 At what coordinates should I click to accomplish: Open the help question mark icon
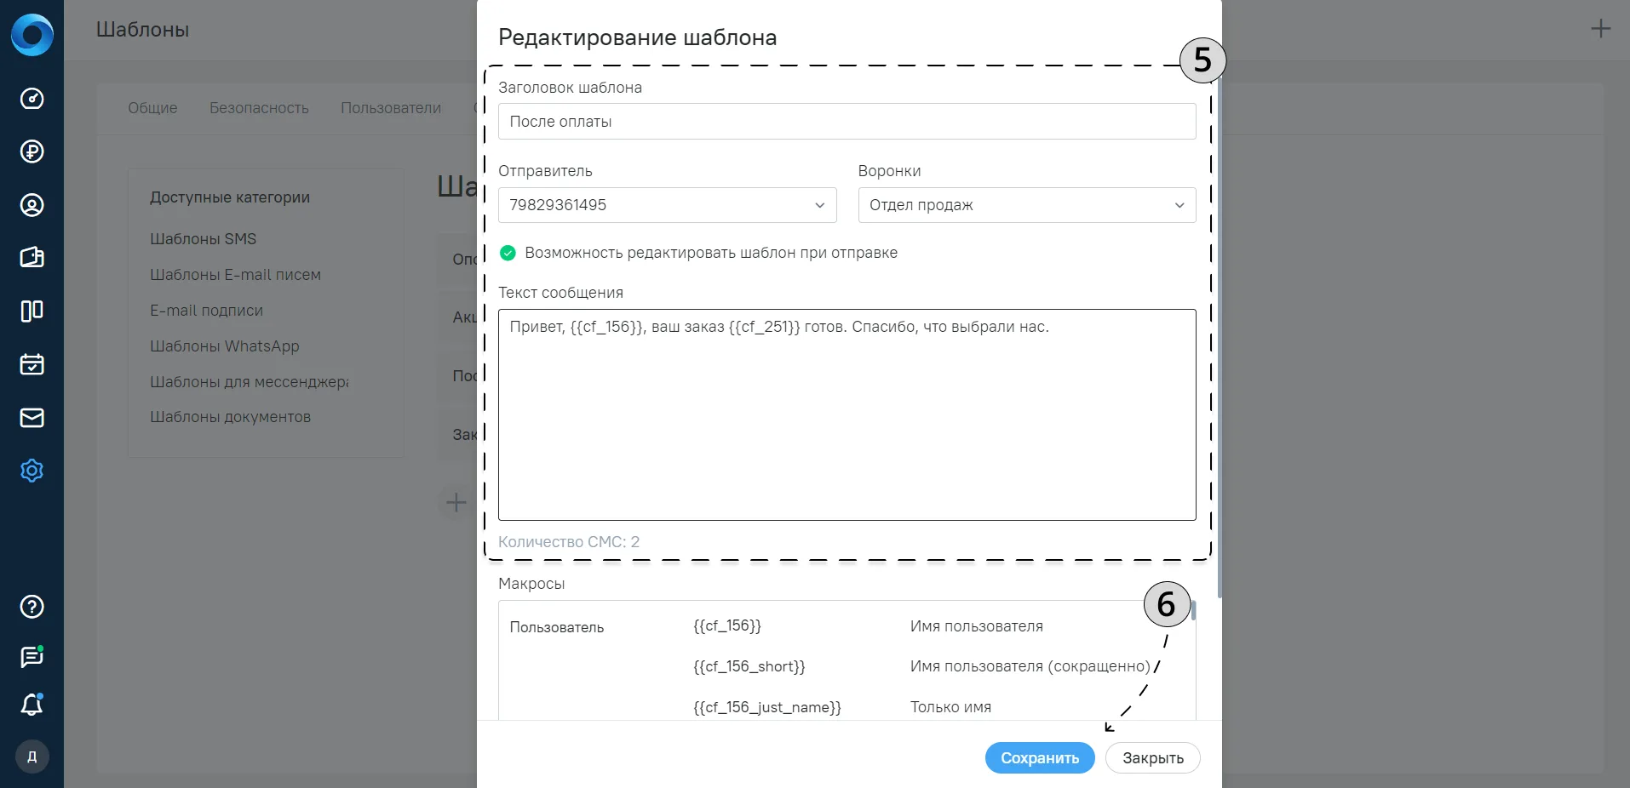(x=32, y=607)
